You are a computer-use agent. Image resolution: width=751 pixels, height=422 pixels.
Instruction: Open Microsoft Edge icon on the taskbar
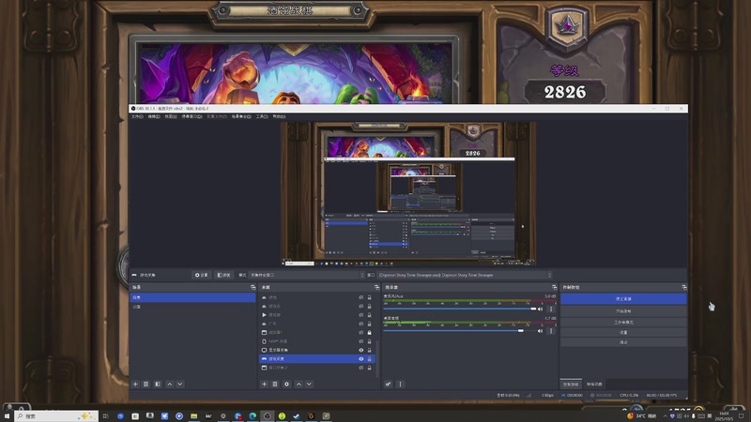[x=253, y=416]
